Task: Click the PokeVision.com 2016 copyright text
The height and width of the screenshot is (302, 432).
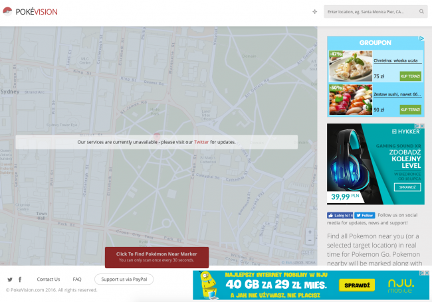Action: point(52,290)
